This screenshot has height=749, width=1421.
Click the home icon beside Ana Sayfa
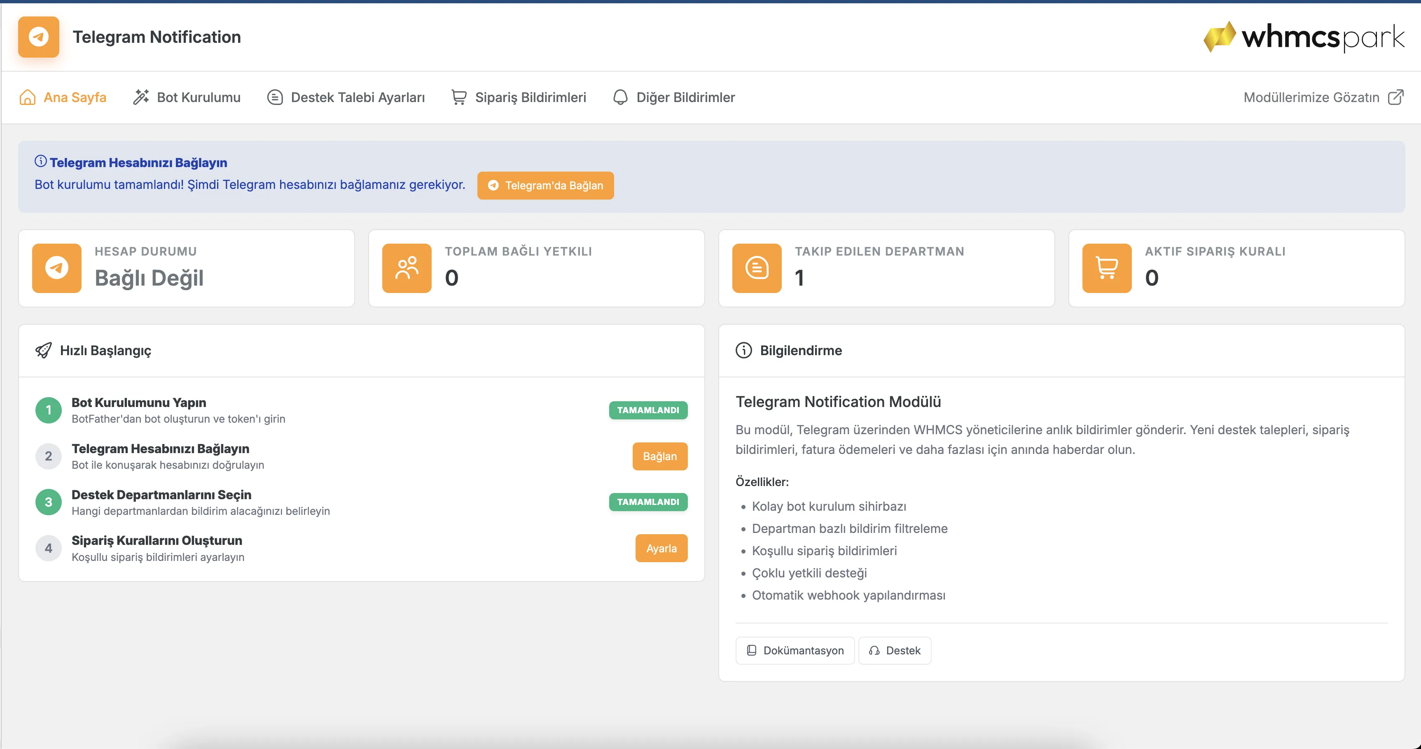click(x=27, y=98)
